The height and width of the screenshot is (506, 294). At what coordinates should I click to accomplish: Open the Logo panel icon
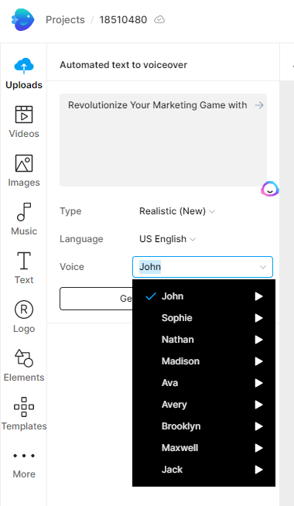coord(24,309)
